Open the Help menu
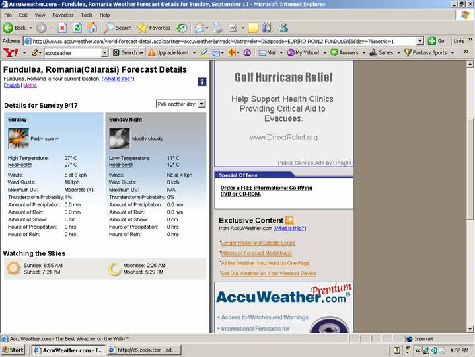The image size is (475, 357). click(x=104, y=15)
